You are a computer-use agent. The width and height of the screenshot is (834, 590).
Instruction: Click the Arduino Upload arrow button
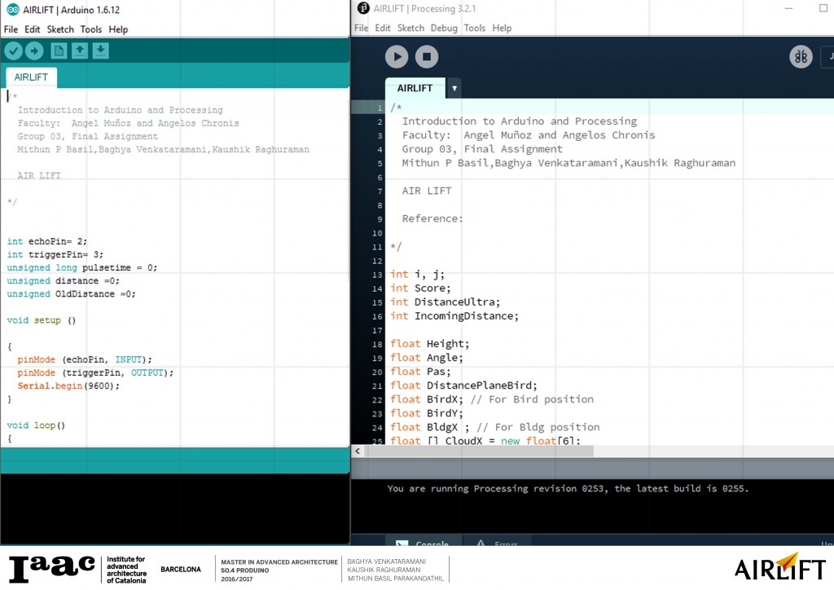point(34,51)
